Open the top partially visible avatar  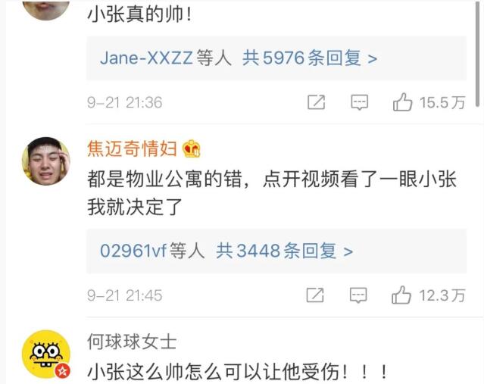click(x=46, y=10)
